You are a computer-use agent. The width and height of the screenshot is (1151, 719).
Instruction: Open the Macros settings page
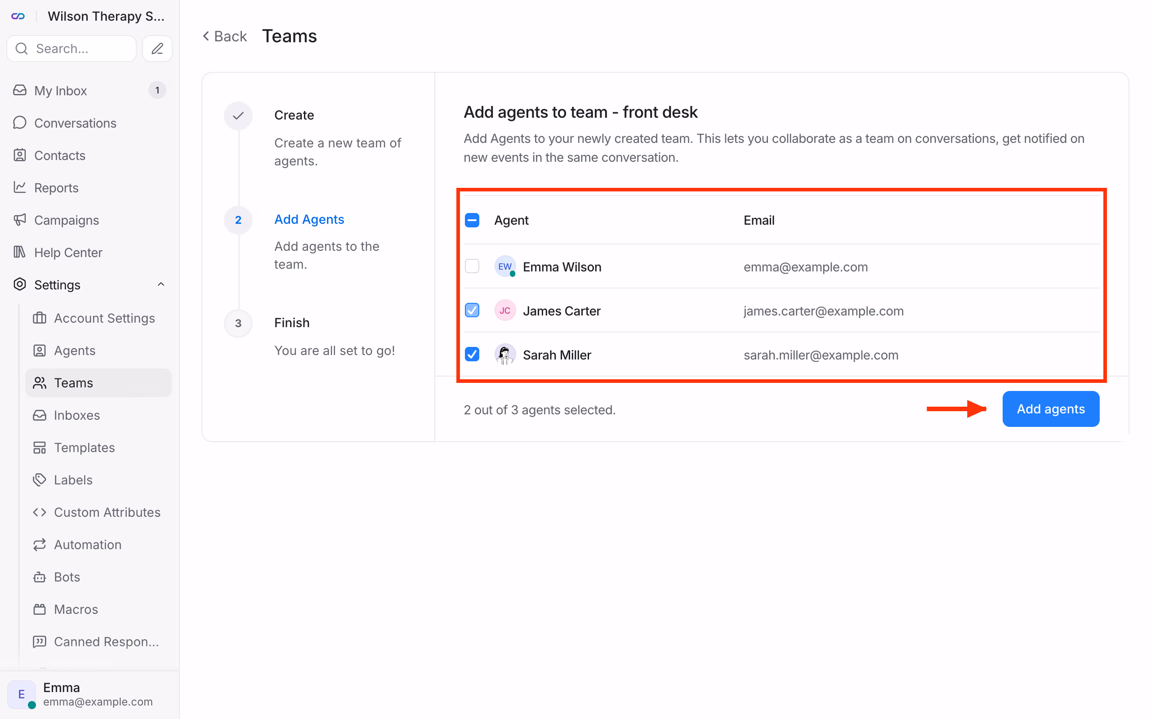tap(98, 608)
